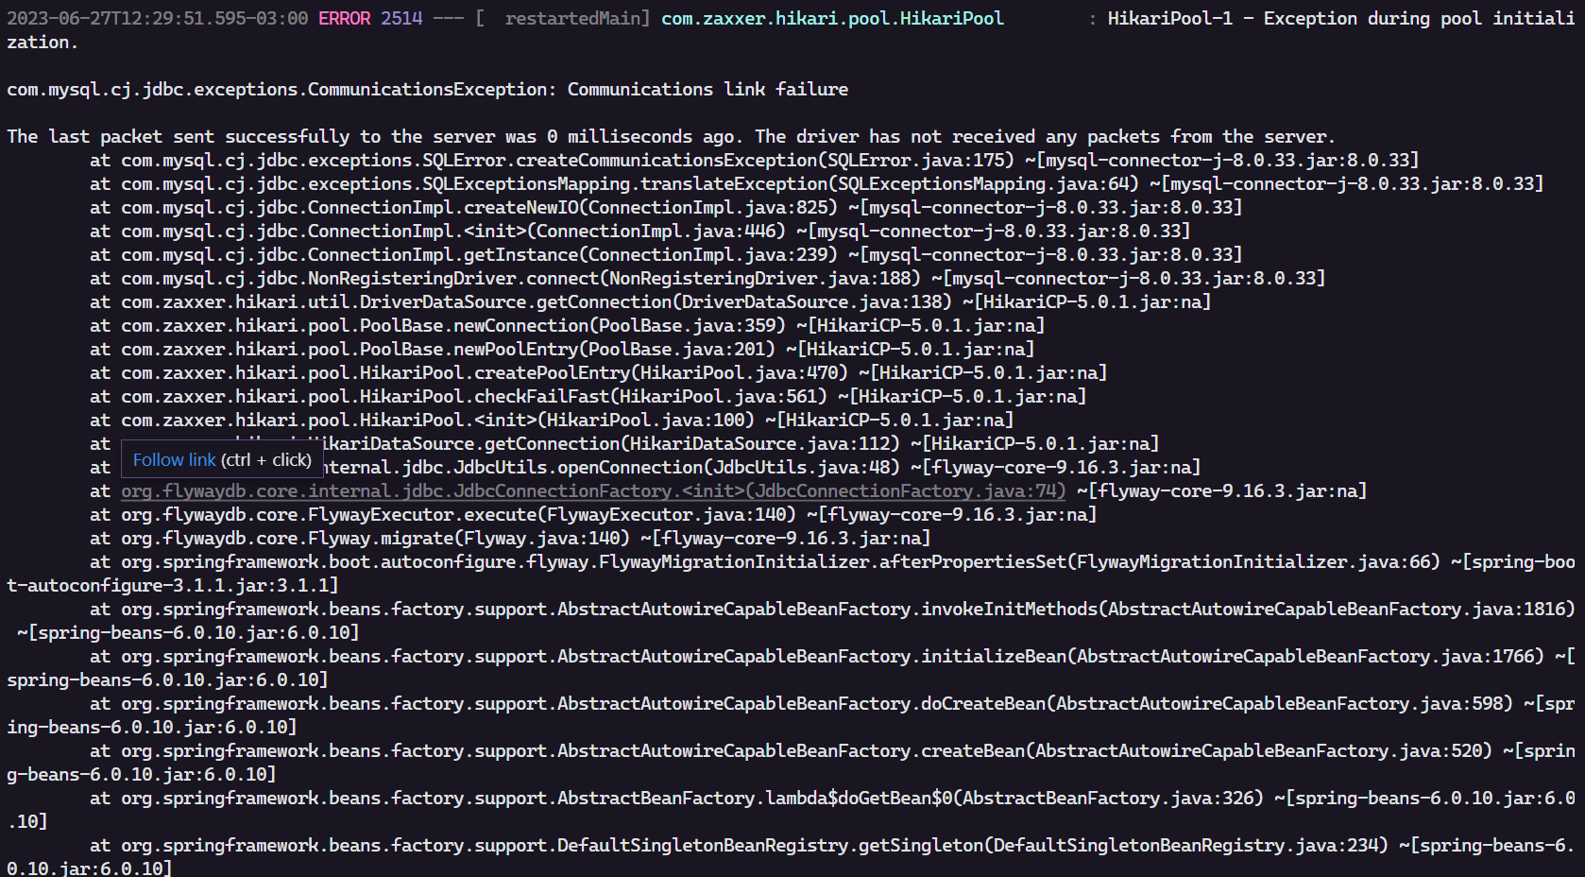This screenshot has height=877, width=1585.
Task: Open the underlined JdbcConnectionFactory.java:74 link
Action: (593, 490)
